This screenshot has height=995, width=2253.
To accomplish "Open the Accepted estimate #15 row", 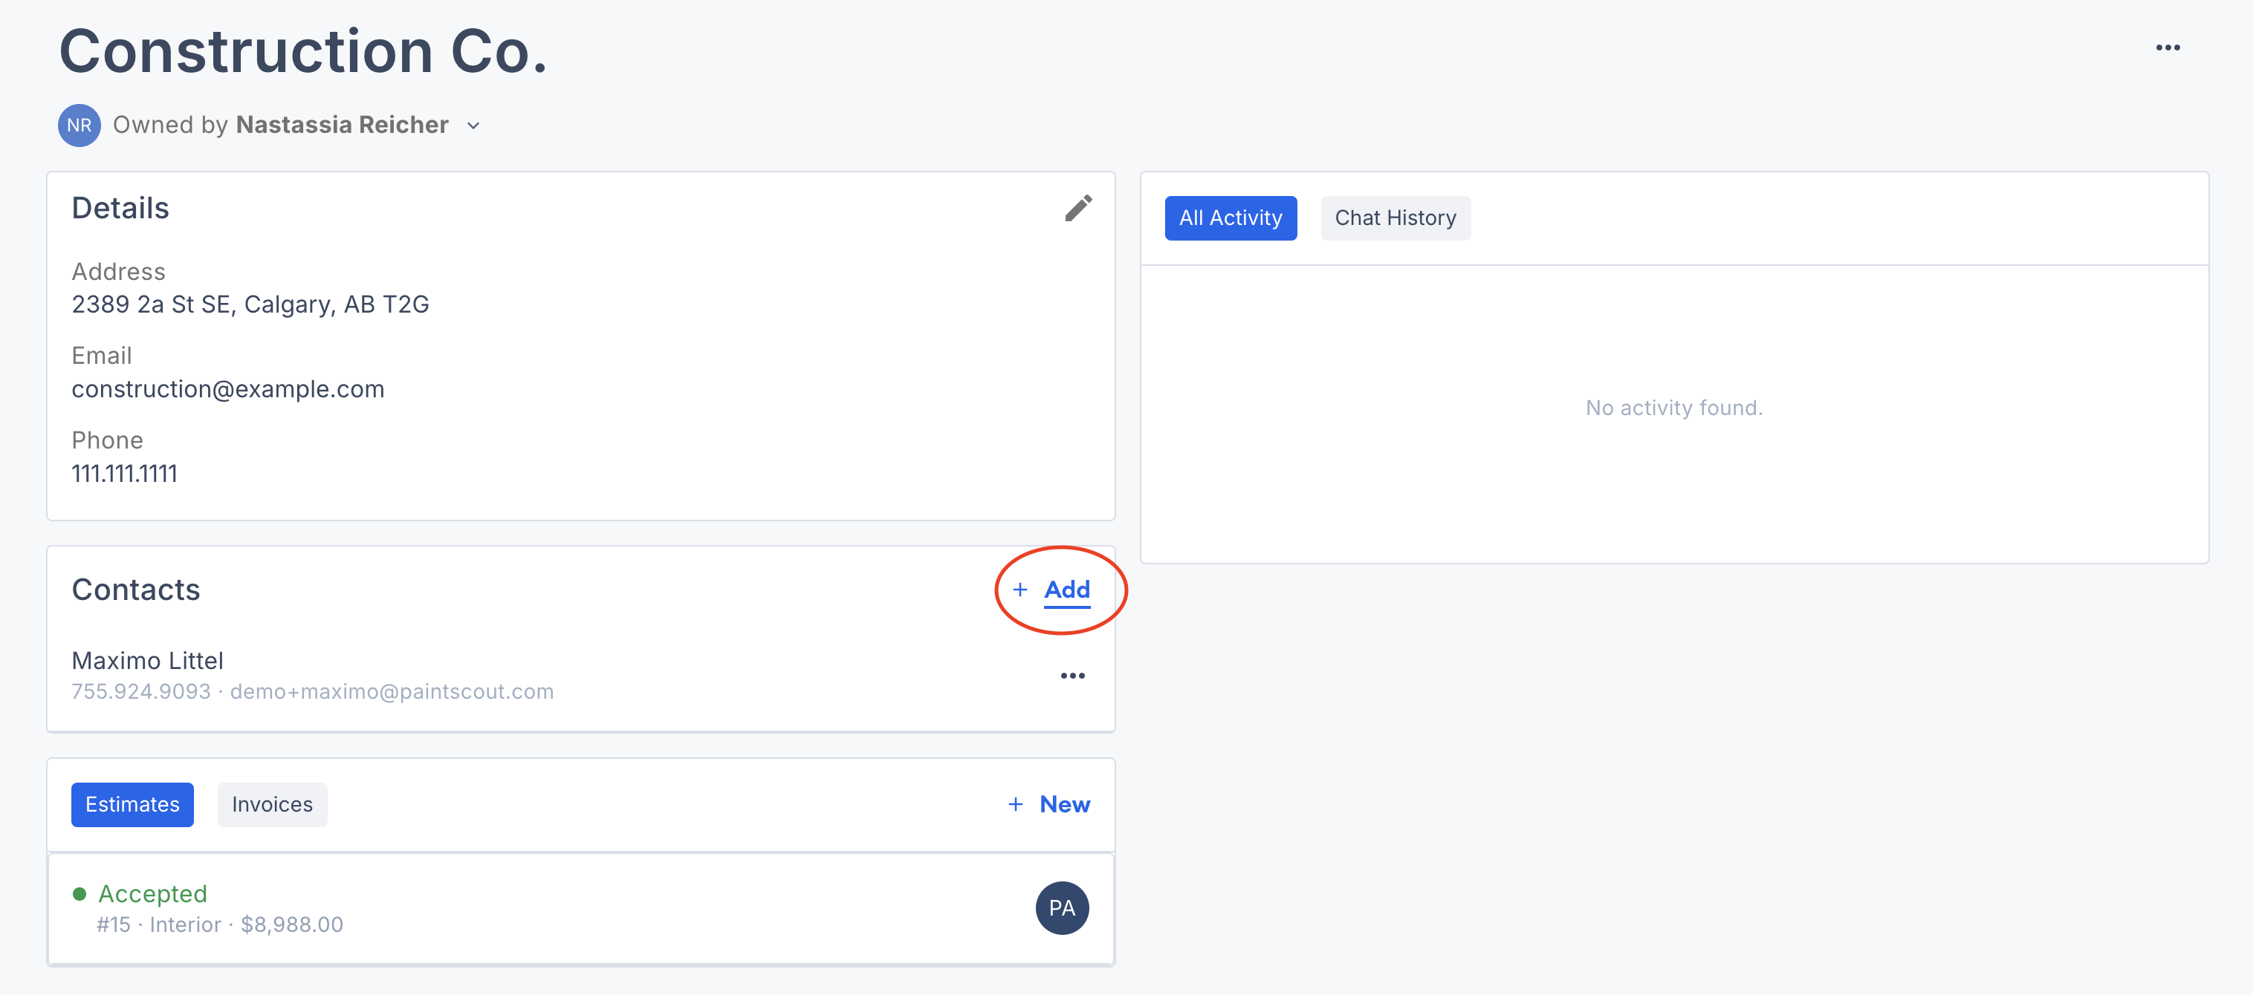I will pos(581,908).
